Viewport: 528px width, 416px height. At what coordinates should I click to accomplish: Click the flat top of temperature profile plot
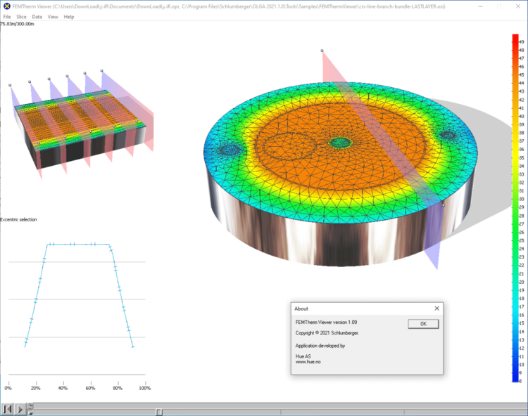point(77,245)
